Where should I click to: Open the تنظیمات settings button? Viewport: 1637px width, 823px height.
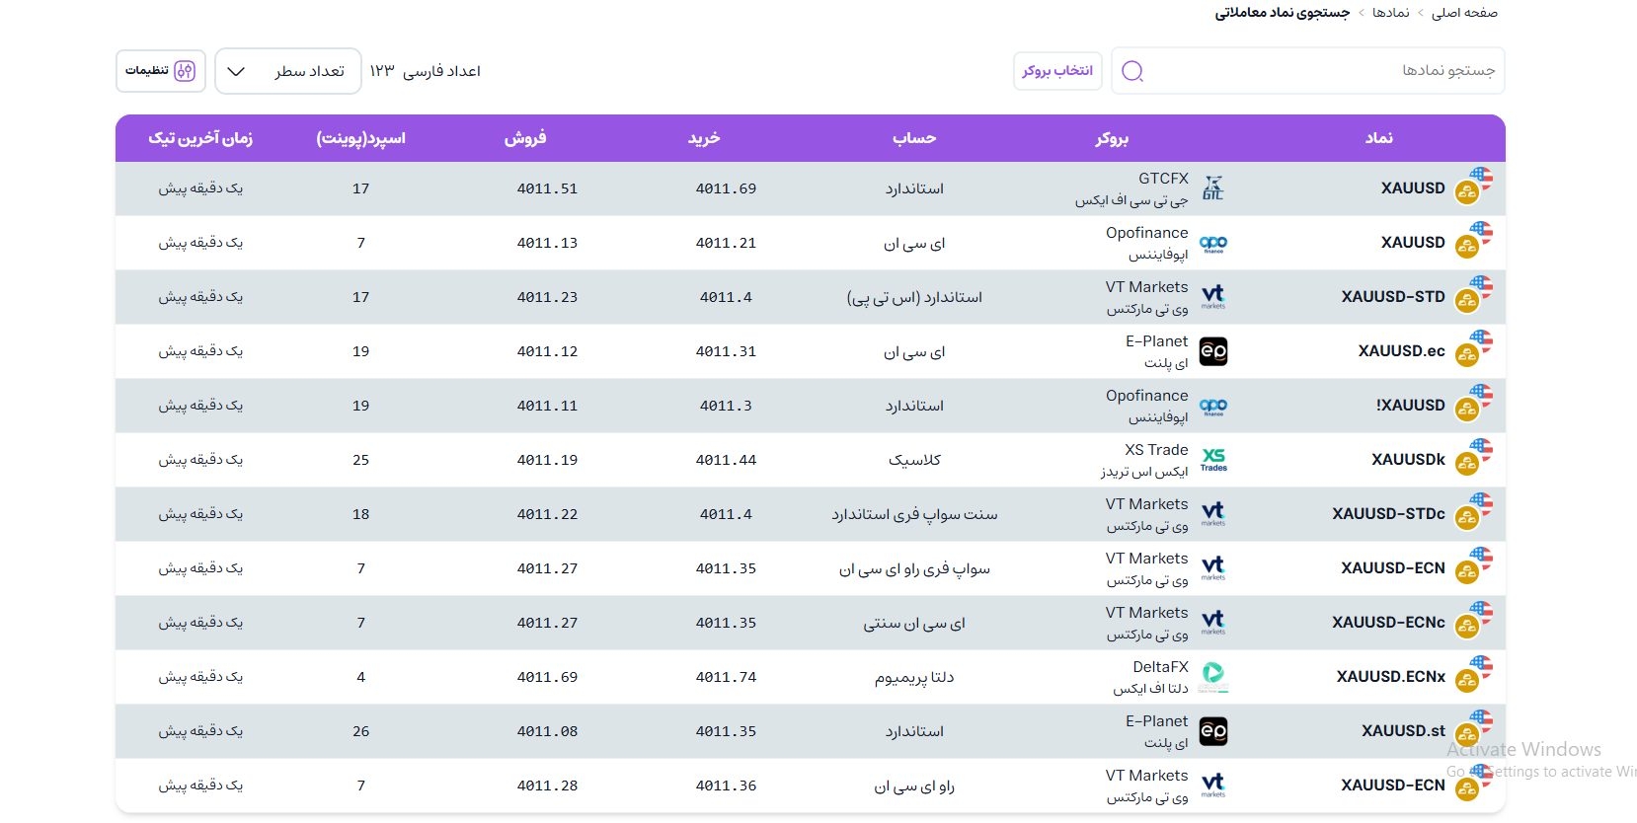pos(161,71)
